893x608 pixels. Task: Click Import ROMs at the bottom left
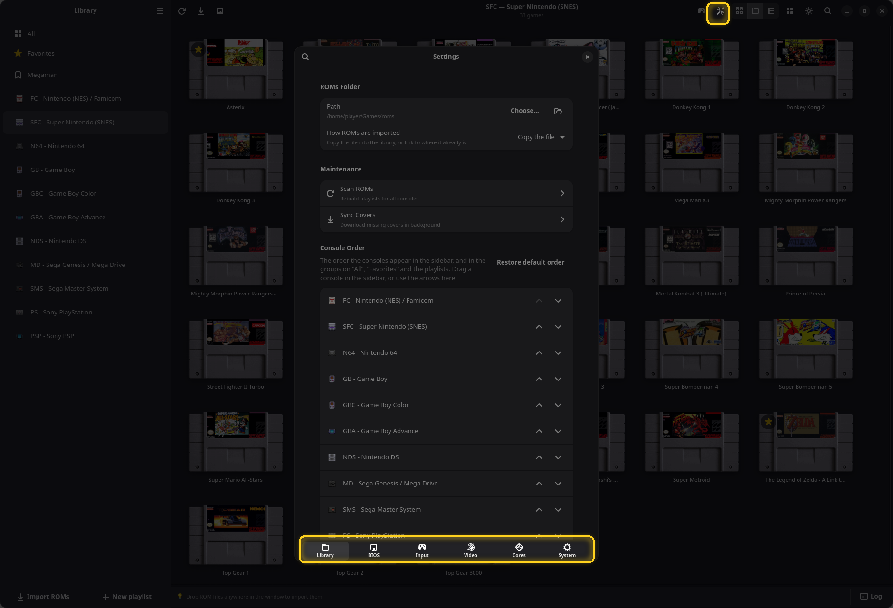tap(43, 597)
